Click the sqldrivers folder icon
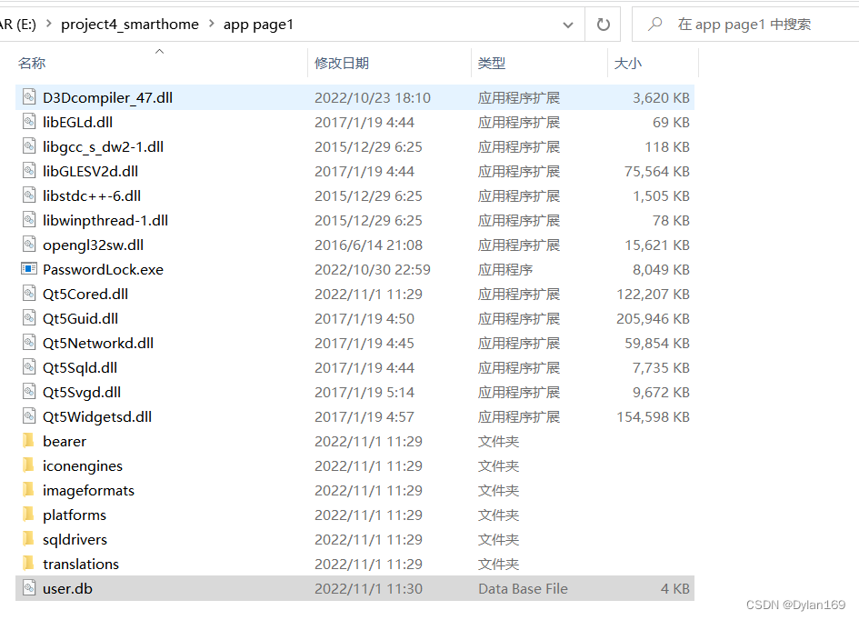Image resolution: width=859 pixels, height=620 pixels. point(28,539)
